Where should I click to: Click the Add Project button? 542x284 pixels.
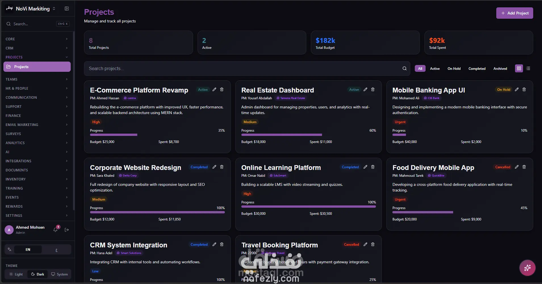[514, 13]
